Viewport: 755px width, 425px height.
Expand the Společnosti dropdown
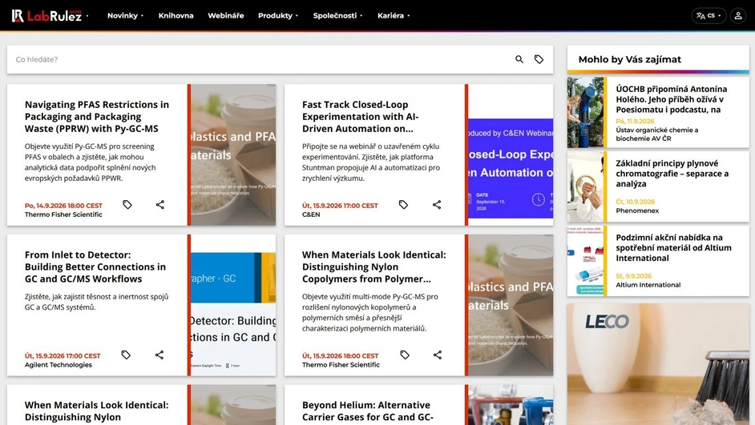(337, 15)
